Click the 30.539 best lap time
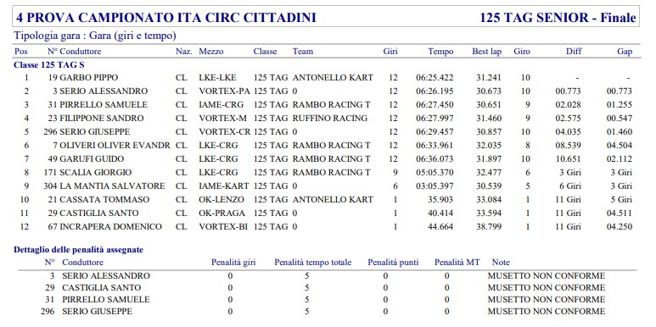 489,186
